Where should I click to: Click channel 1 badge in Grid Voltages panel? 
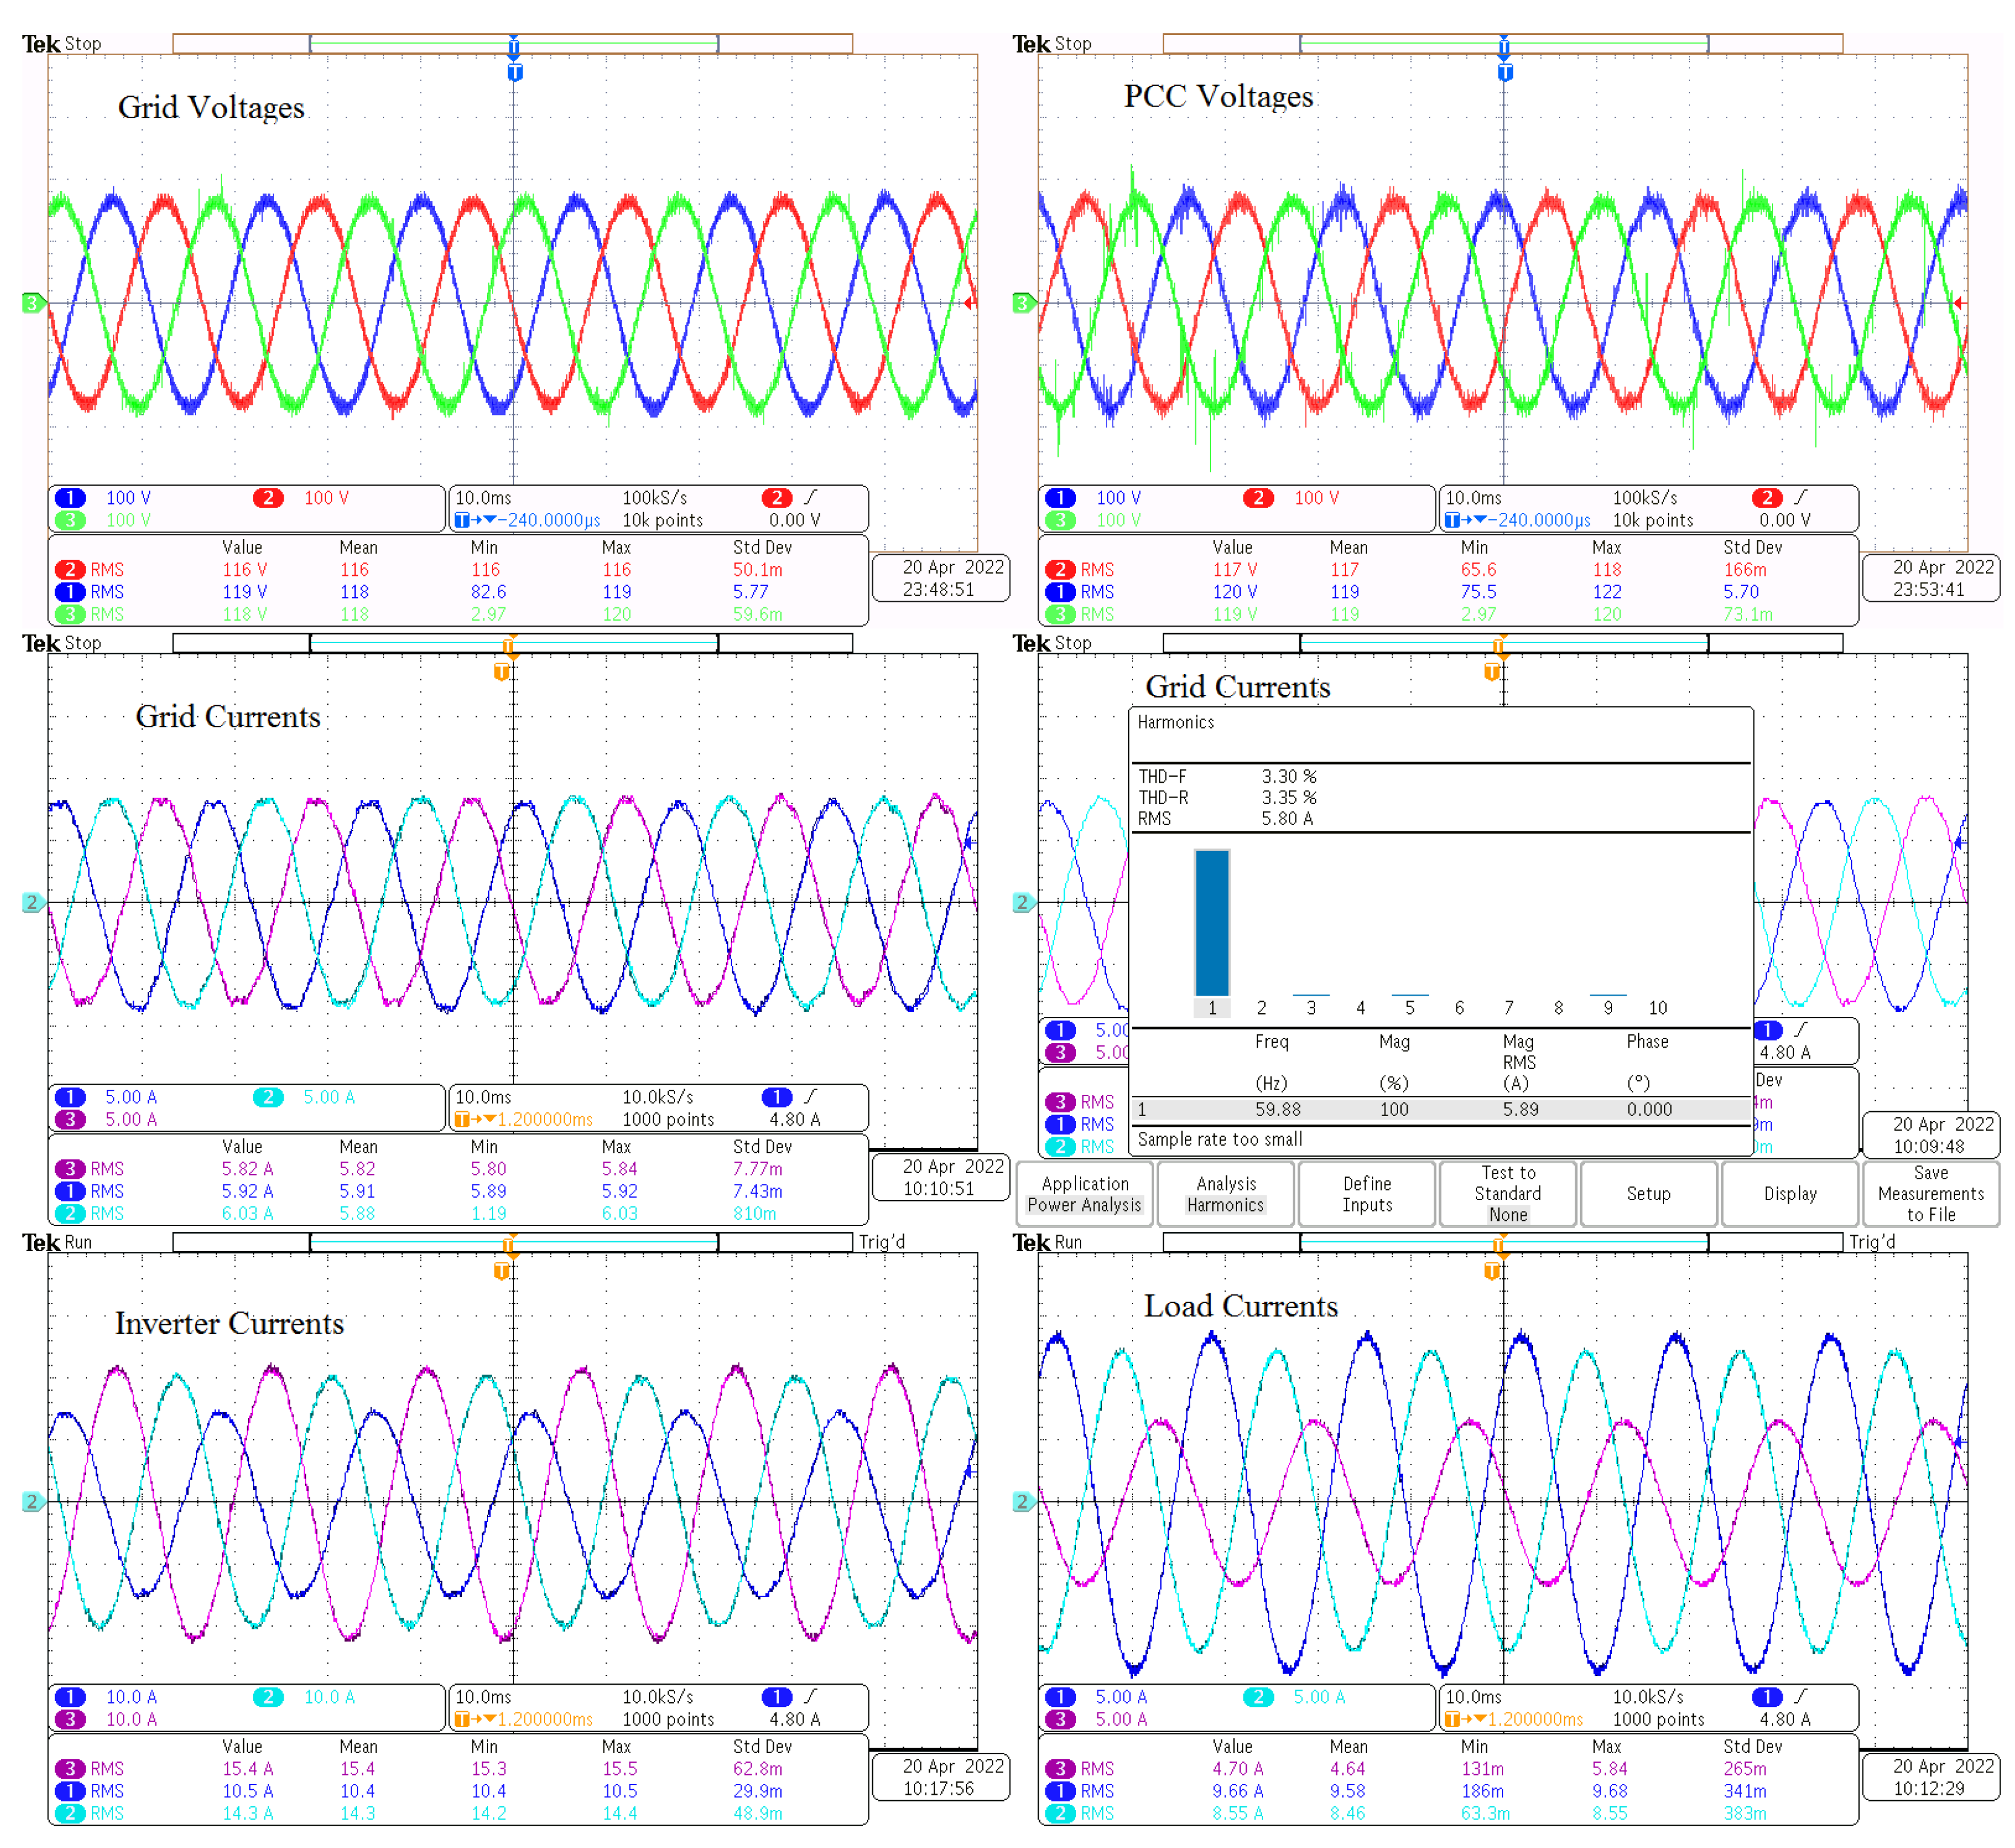pyautogui.click(x=70, y=498)
